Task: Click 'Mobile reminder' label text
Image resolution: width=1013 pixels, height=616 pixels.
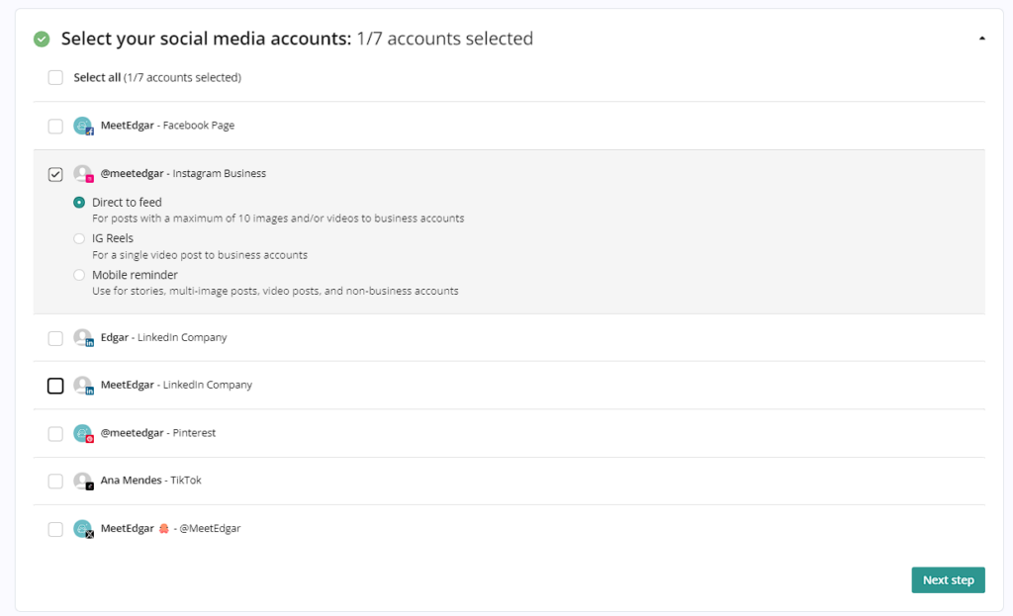Action: 135,275
